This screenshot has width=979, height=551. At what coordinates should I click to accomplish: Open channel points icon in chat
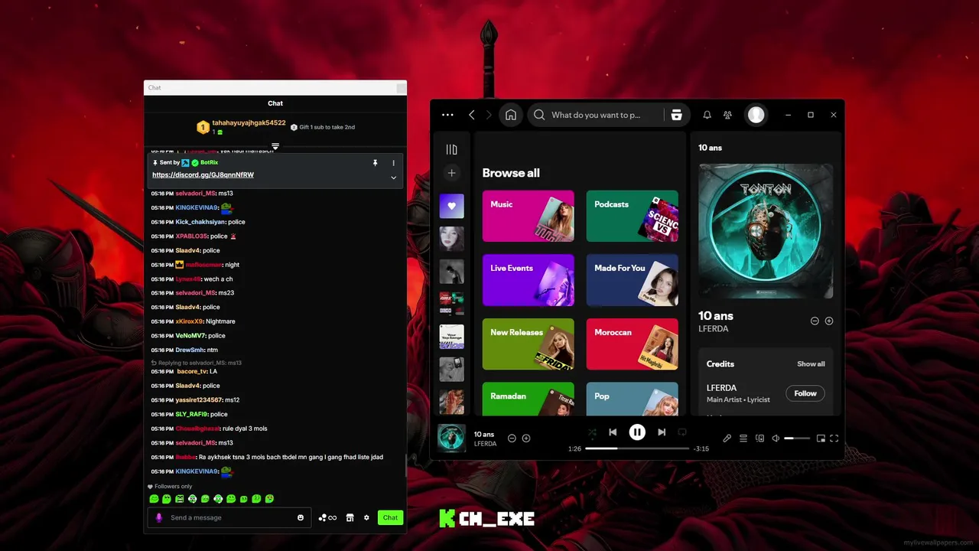pyautogui.click(x=327, y=517)
